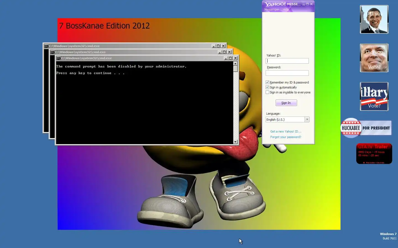Open the Messenger menu in Yahoo Messenger
The width and height of the screenshot is (398, 248).
point(272,9)
